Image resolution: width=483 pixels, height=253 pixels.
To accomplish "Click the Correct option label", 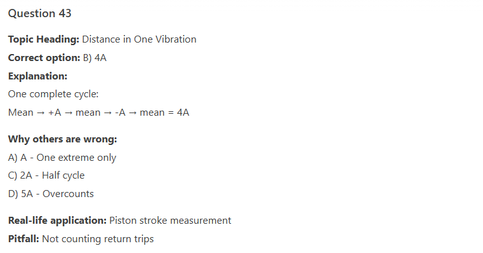I will [44, 58].
